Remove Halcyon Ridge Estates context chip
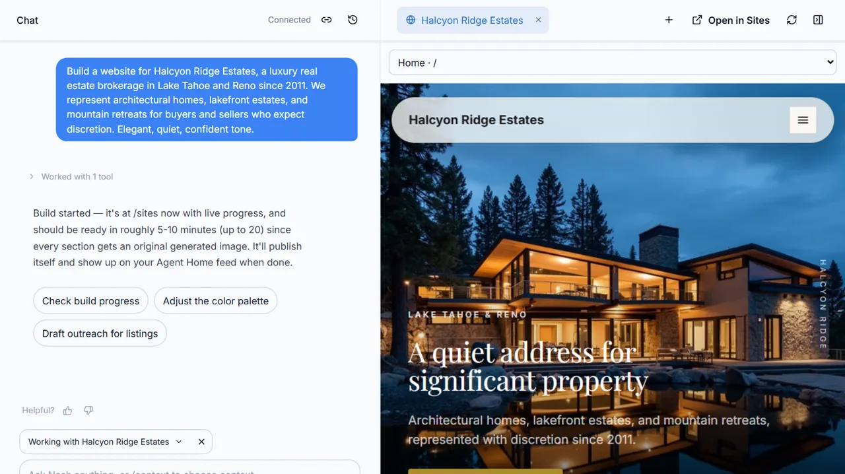The width and height of the screenshot is (845, 474). pos(201,442)
